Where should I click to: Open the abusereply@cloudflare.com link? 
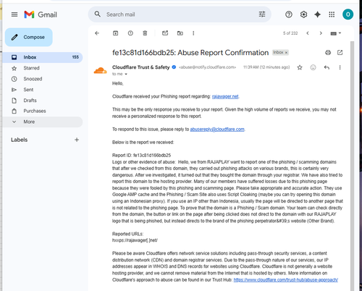(x=217, y=130)
